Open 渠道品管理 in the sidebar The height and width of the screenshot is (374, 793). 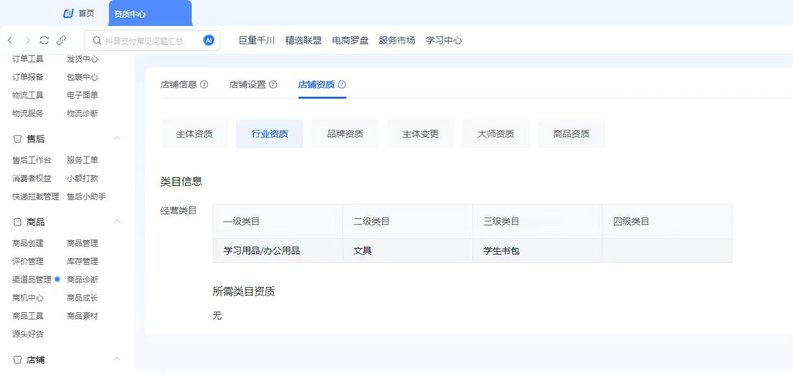pos(32,280)
